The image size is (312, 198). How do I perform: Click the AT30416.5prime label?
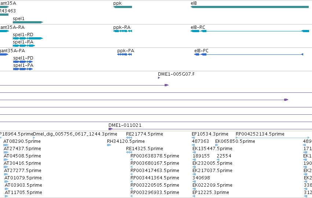coord(22,163)
